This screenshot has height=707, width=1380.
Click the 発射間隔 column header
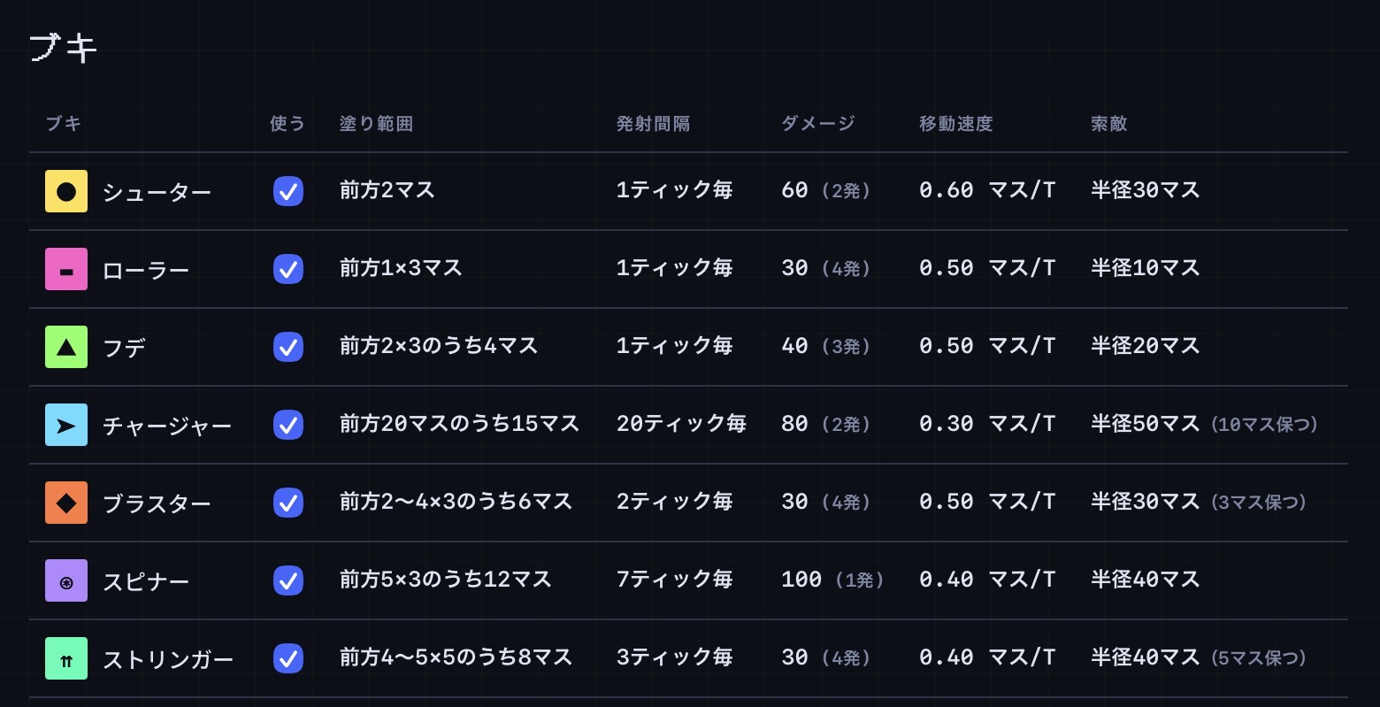(653, 124)
